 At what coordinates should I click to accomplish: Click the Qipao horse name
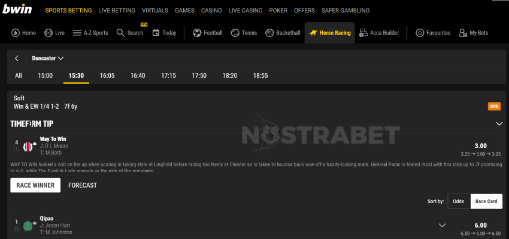47,219
